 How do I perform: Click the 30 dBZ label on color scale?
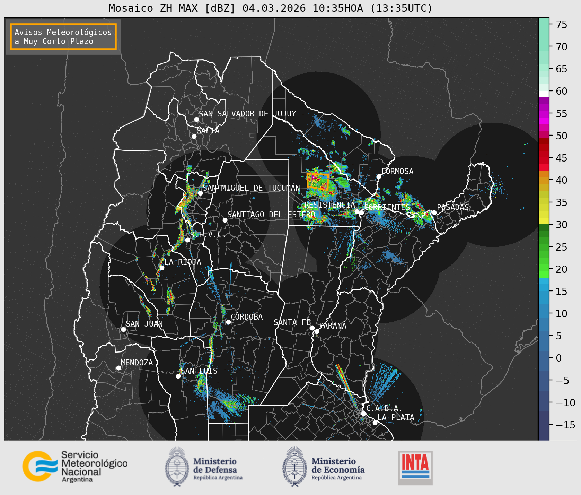(562, 225)
